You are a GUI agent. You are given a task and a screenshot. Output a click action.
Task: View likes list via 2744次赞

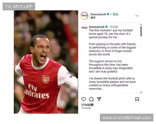87,105
